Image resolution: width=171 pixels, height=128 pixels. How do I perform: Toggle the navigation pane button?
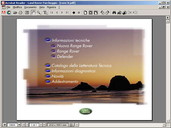click(x=27, y=12)
